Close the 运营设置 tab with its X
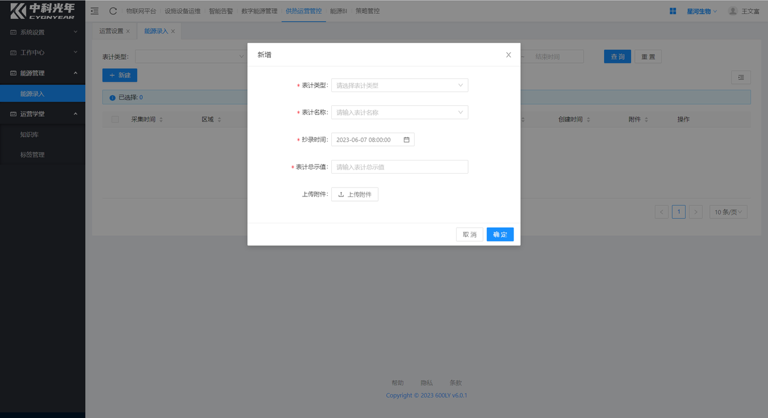The image size is (768, 418). coord(128,31)
